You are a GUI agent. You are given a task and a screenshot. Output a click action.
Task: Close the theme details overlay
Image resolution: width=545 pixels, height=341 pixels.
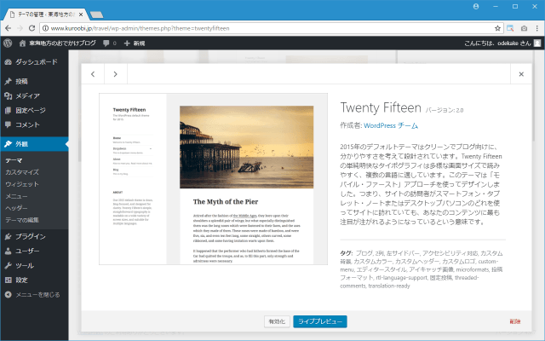click(x=521, y=74)
